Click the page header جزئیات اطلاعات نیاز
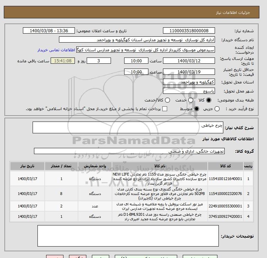Image resolution: width=267 pixels, height=258 pixels. pyautogui.click(x=233, y=12)
